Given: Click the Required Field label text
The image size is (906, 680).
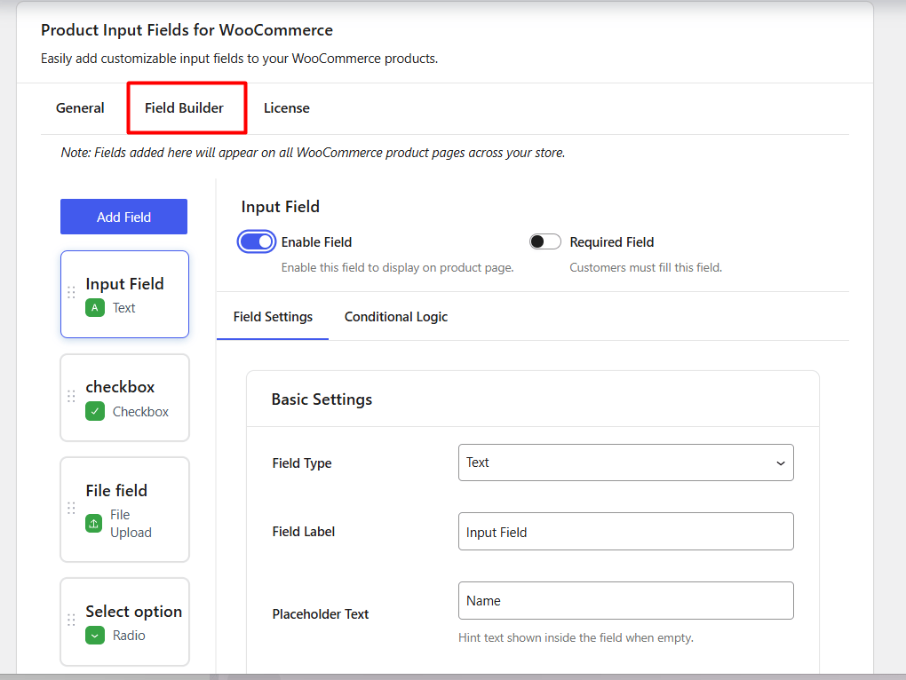Looking at the screenshot, I should click(612, 241).
